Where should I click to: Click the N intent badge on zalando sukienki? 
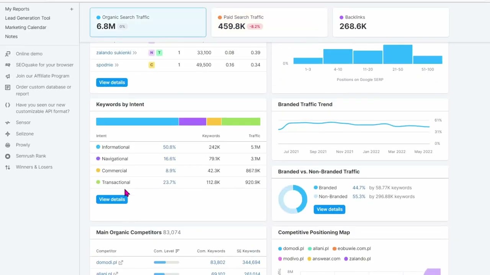point(152,53)
